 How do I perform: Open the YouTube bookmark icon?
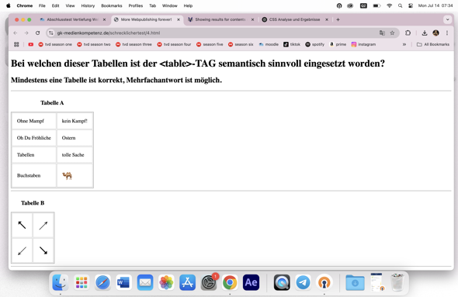click(x=31, y=44)
